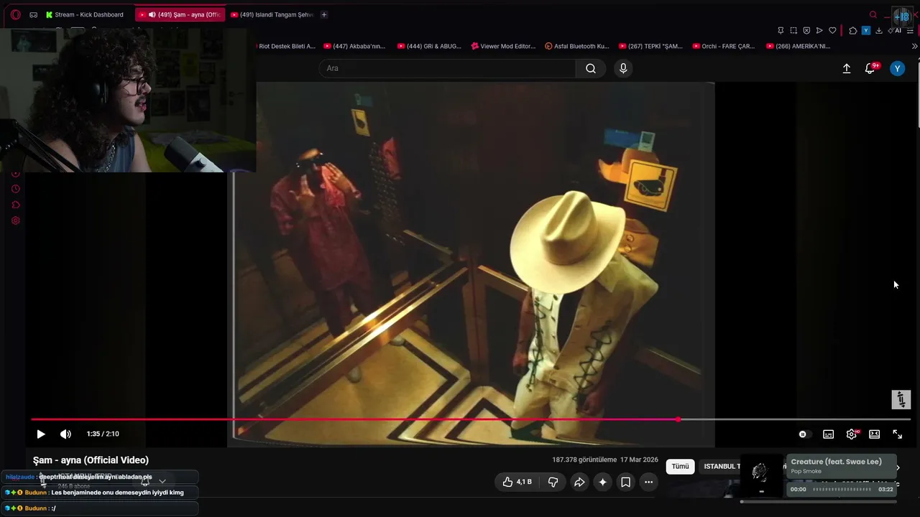The image size is (920, 517).
Task: Add page to bookmarks with heart icon
Action: (x=832, y=30)
